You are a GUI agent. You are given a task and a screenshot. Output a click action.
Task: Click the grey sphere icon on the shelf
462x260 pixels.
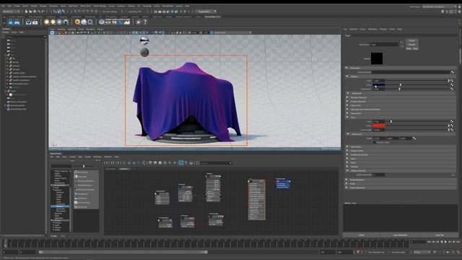point(84,22)
